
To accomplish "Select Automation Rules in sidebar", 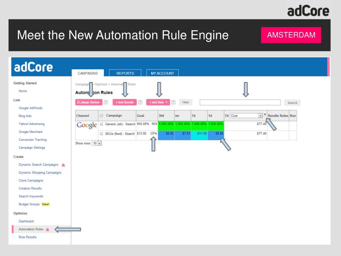I will coord(31,229).
